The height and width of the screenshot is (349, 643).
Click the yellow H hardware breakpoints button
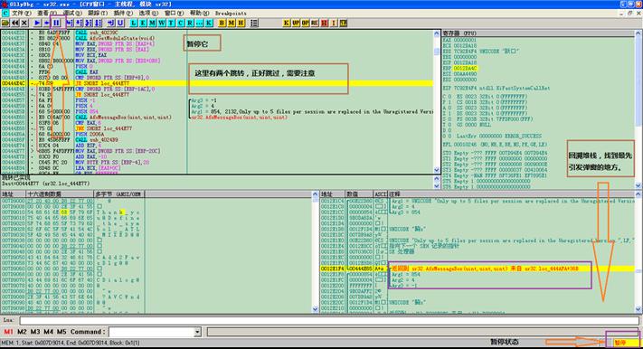pos(241,23)
